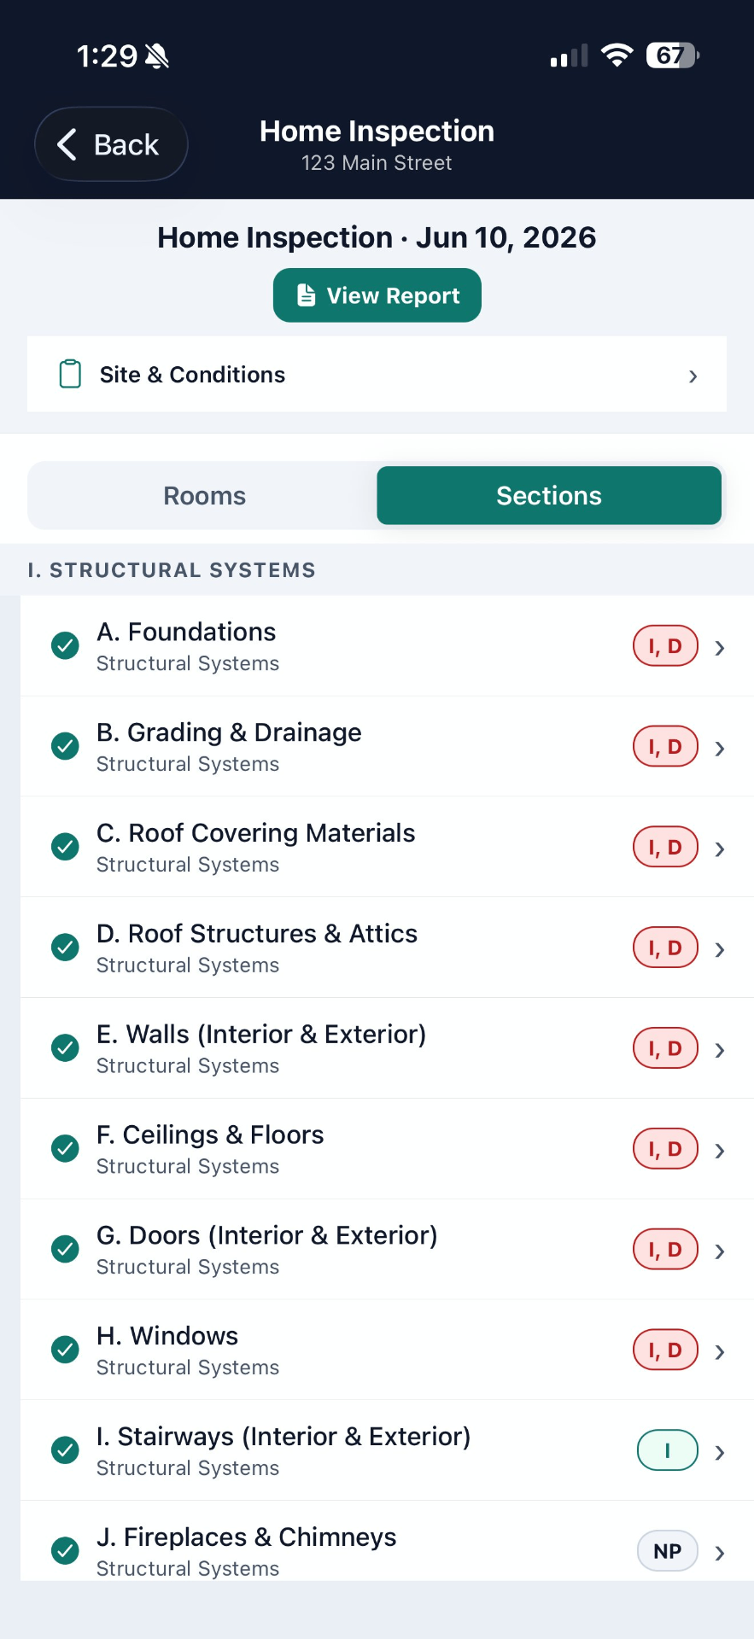This screenshot has height=1639, width=754.
Task: Tap the Wi-Fi icon in status bar
Action: pos(617,55)
